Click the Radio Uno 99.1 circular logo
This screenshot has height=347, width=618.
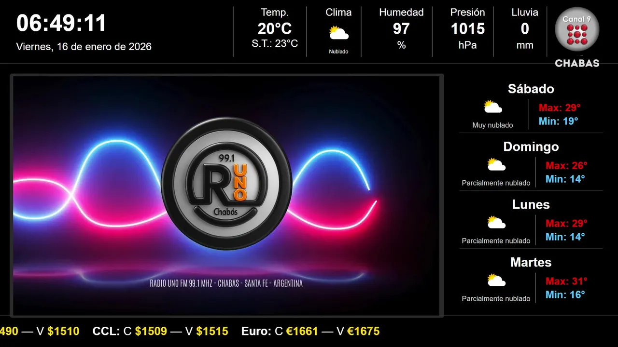point(226,184)
